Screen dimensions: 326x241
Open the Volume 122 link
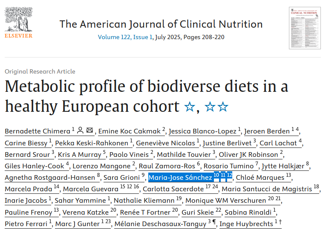click(x=114, y=37)
